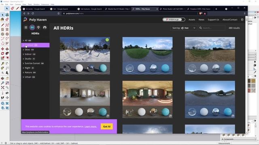This screenshot has height=145, width=259.
Task: Click the browser forward arrow
Action: (28, 13)
